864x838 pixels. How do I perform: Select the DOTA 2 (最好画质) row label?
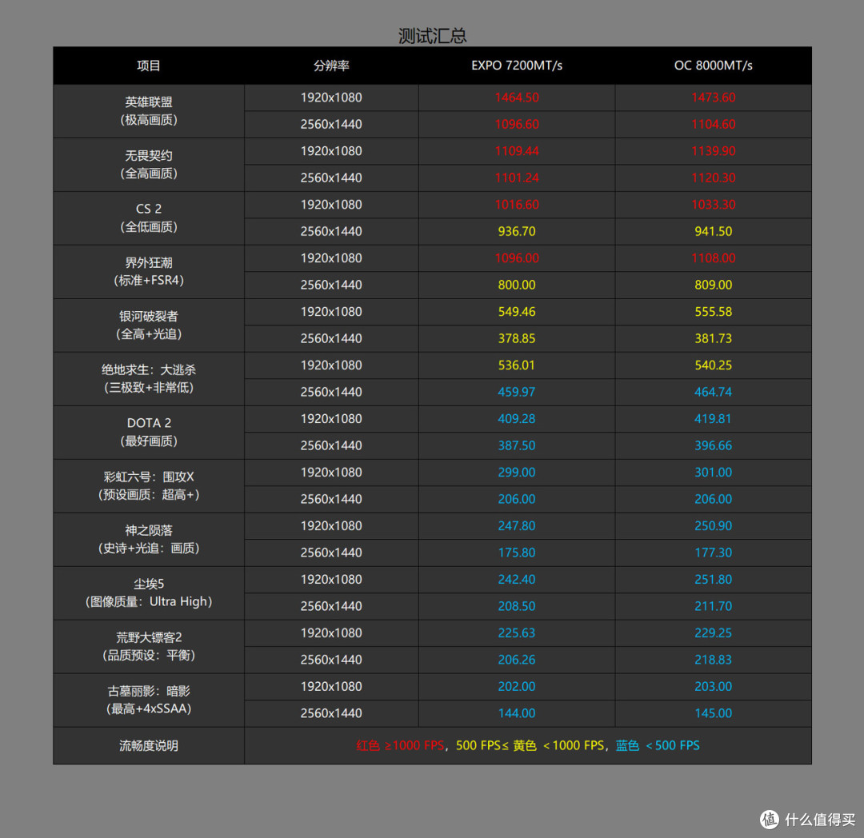(148, 432)
